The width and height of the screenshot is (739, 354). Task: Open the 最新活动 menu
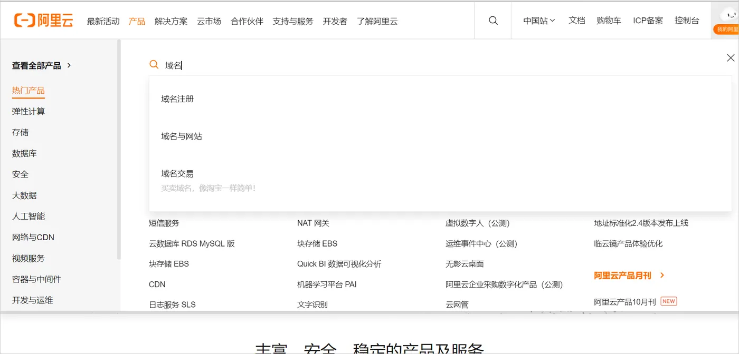[103, 21]
